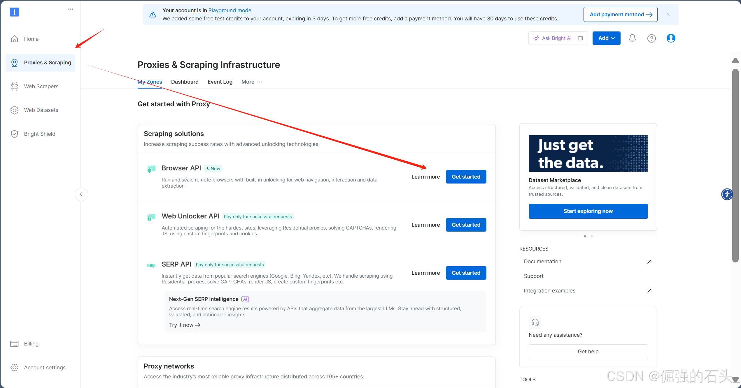
Task: Click the Just get the data banner image
Action: (588, 154)
